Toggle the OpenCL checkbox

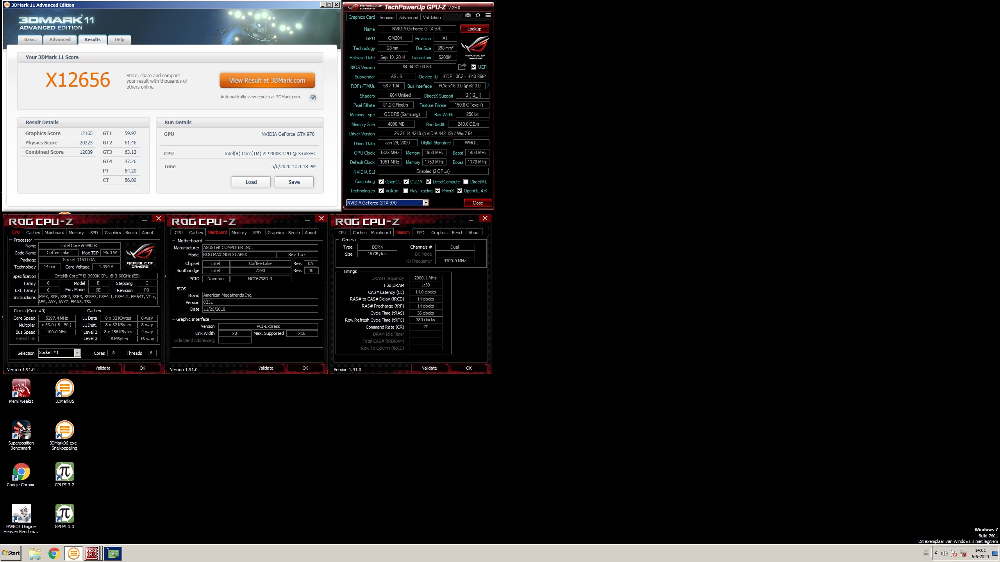tap(381, 182)
